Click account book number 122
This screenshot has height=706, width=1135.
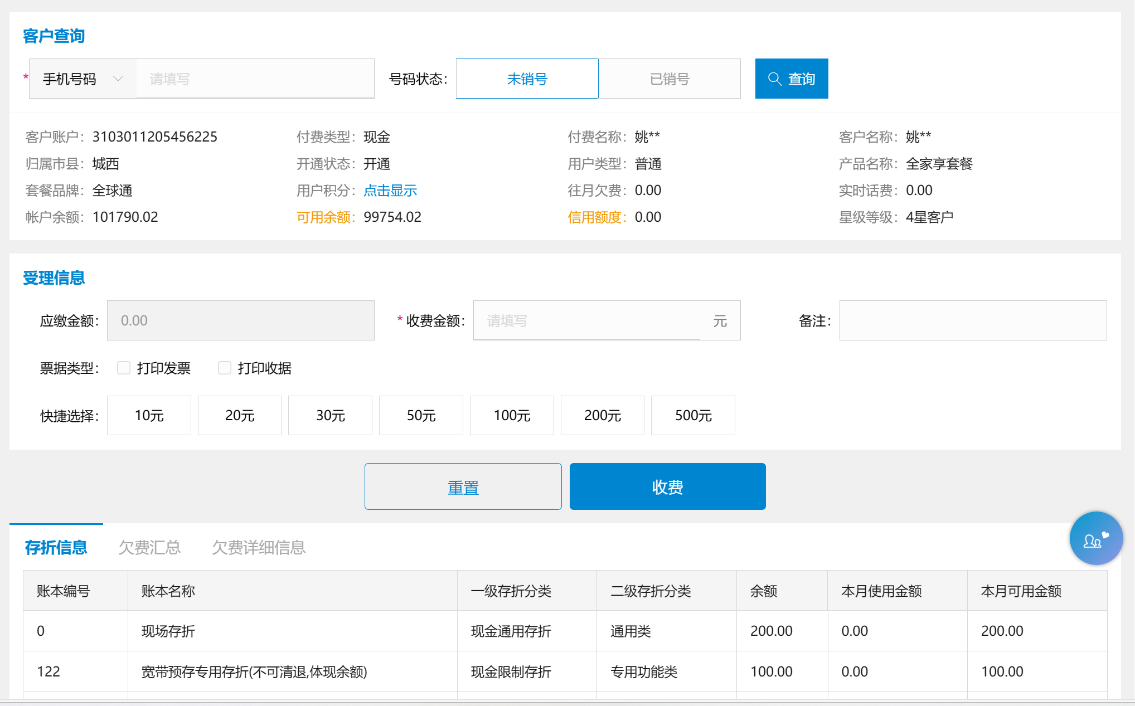48,671
